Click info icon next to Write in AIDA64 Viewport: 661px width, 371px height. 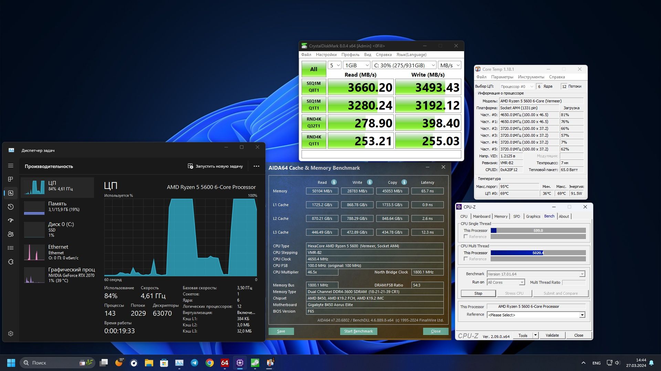369,182
